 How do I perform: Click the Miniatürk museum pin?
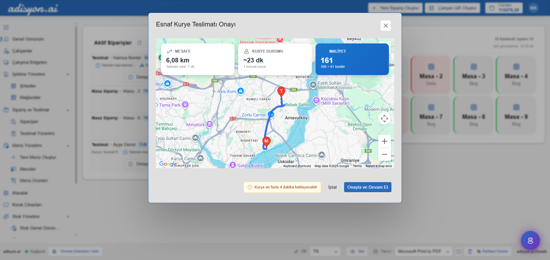tap(210, 124)
